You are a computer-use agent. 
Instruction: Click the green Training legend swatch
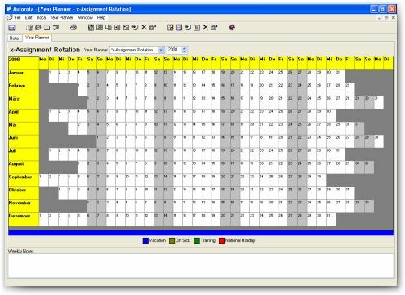197,240
